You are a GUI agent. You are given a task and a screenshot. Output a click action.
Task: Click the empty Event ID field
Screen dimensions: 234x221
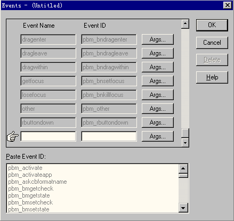click(109, 136)
